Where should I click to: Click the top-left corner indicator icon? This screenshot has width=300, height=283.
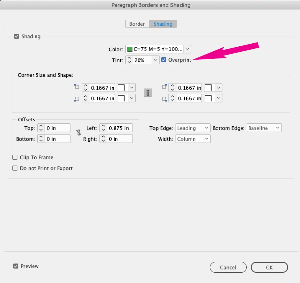pyautogui.click(x=77, y=86)
